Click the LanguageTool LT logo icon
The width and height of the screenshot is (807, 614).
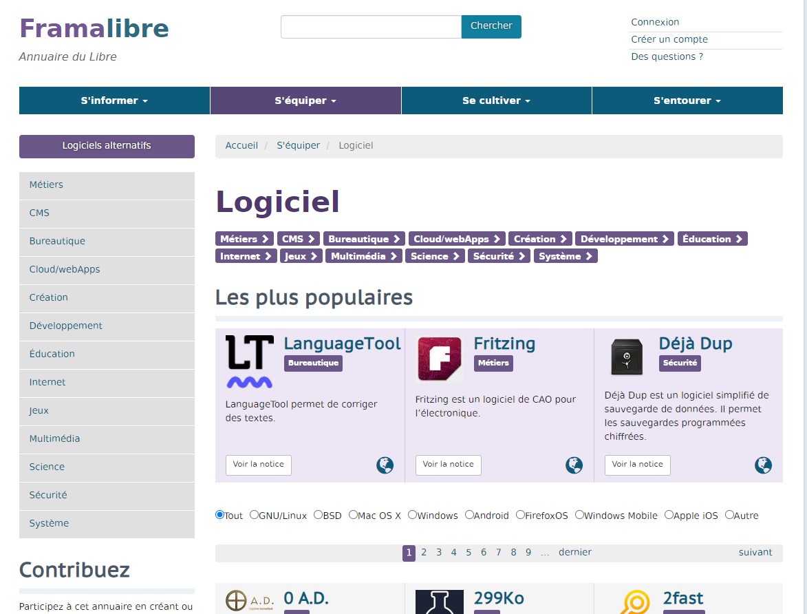pos(250,361)
